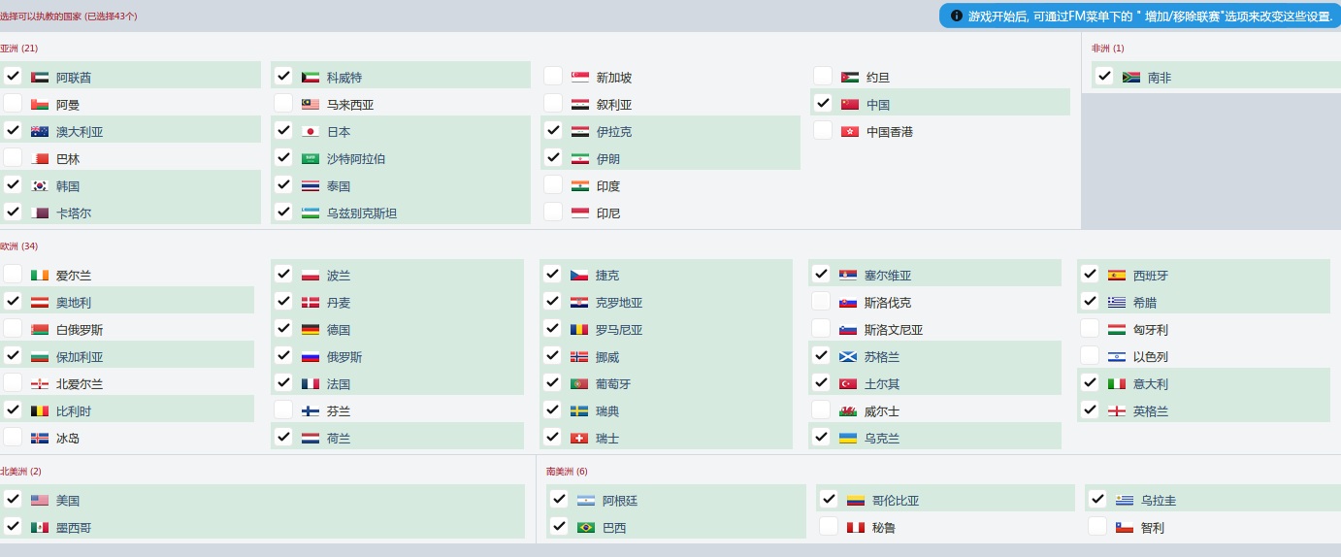Uncheck the 德国 checkbox
The width and height of the screenshot is (1341, 557).
[283, 328]
